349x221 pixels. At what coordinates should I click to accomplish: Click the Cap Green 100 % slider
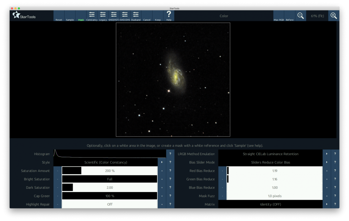pos(110,196)
